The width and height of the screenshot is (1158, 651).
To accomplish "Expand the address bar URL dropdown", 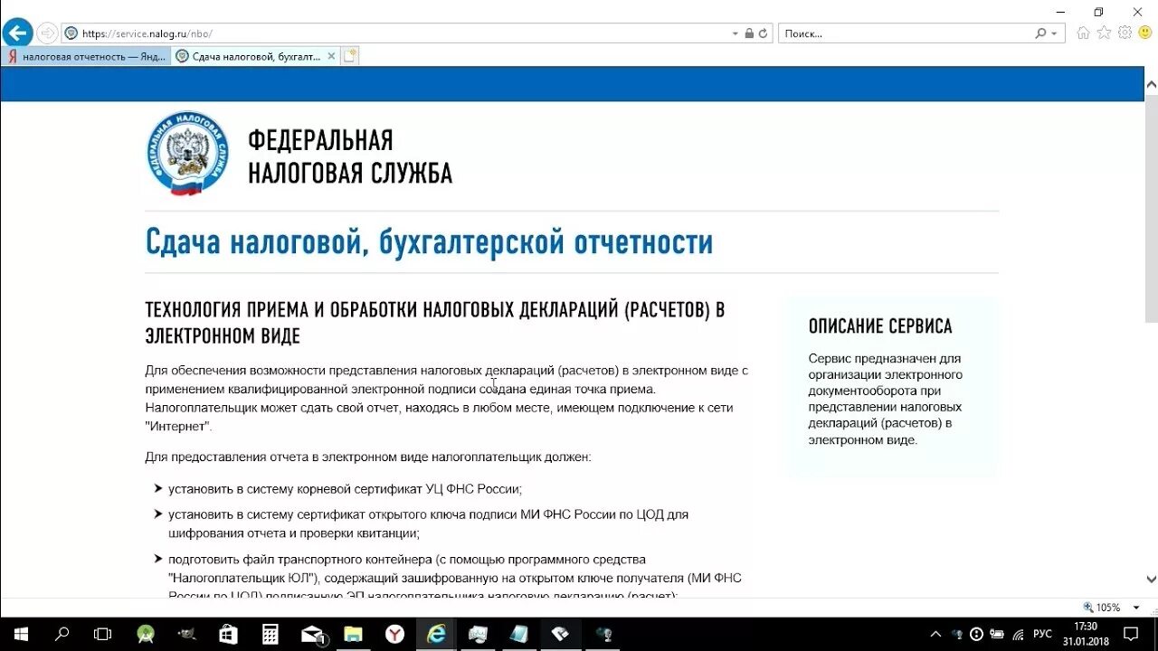I will coord(735,33).
